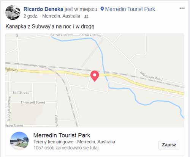Image resolution: width=190 pixels, height=157 pixels.
Task: Open Ricardo Deneka's profile picture
Action: pos(13,13)
